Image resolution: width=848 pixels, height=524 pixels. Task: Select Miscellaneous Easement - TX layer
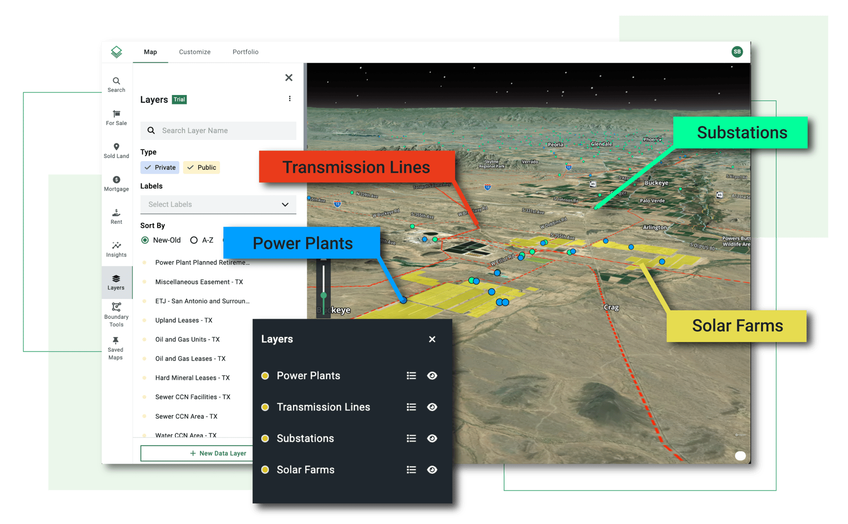199,282
